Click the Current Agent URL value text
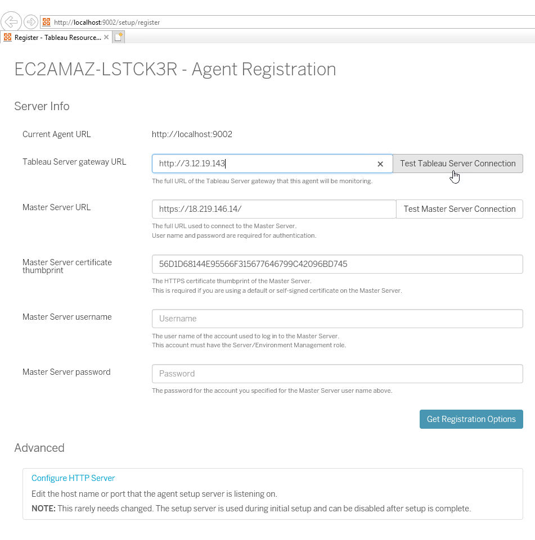This screenshot has width=535, height=540. 192,134
